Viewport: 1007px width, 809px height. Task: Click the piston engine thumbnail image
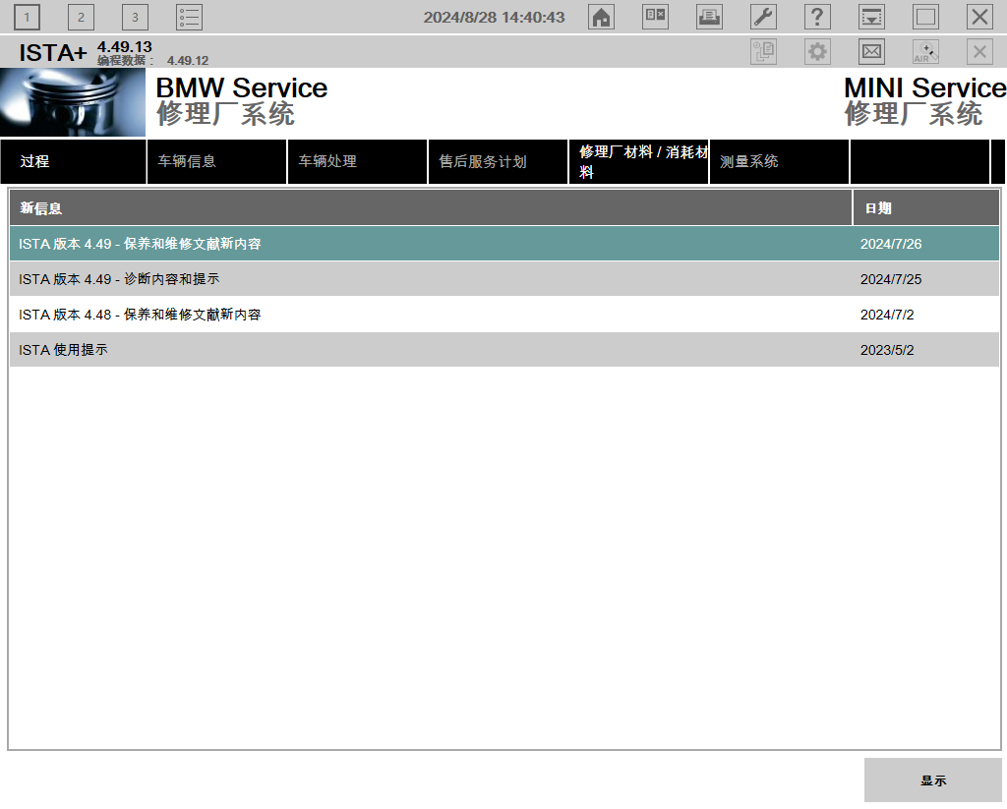tap(73, 102)
